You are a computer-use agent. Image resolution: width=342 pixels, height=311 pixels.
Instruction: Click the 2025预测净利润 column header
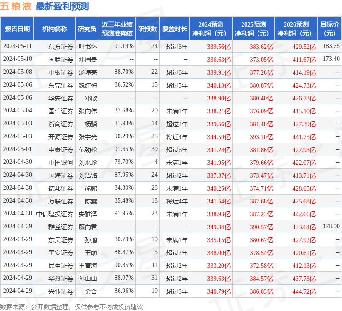click(254, 28)
